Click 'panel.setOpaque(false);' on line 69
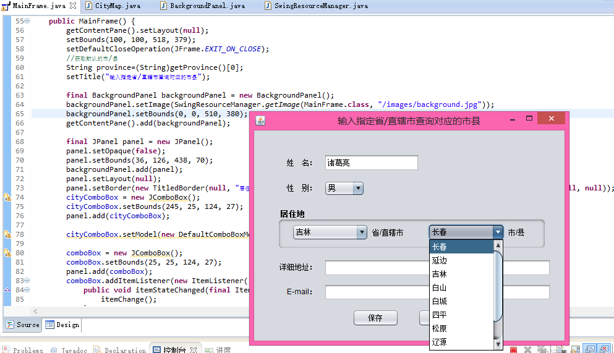This screenshot has width=614, height=353. (x=116, y=151)
